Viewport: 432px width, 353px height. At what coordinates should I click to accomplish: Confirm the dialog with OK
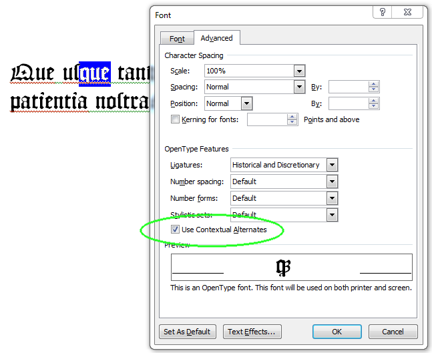click(x=337, y=332)
